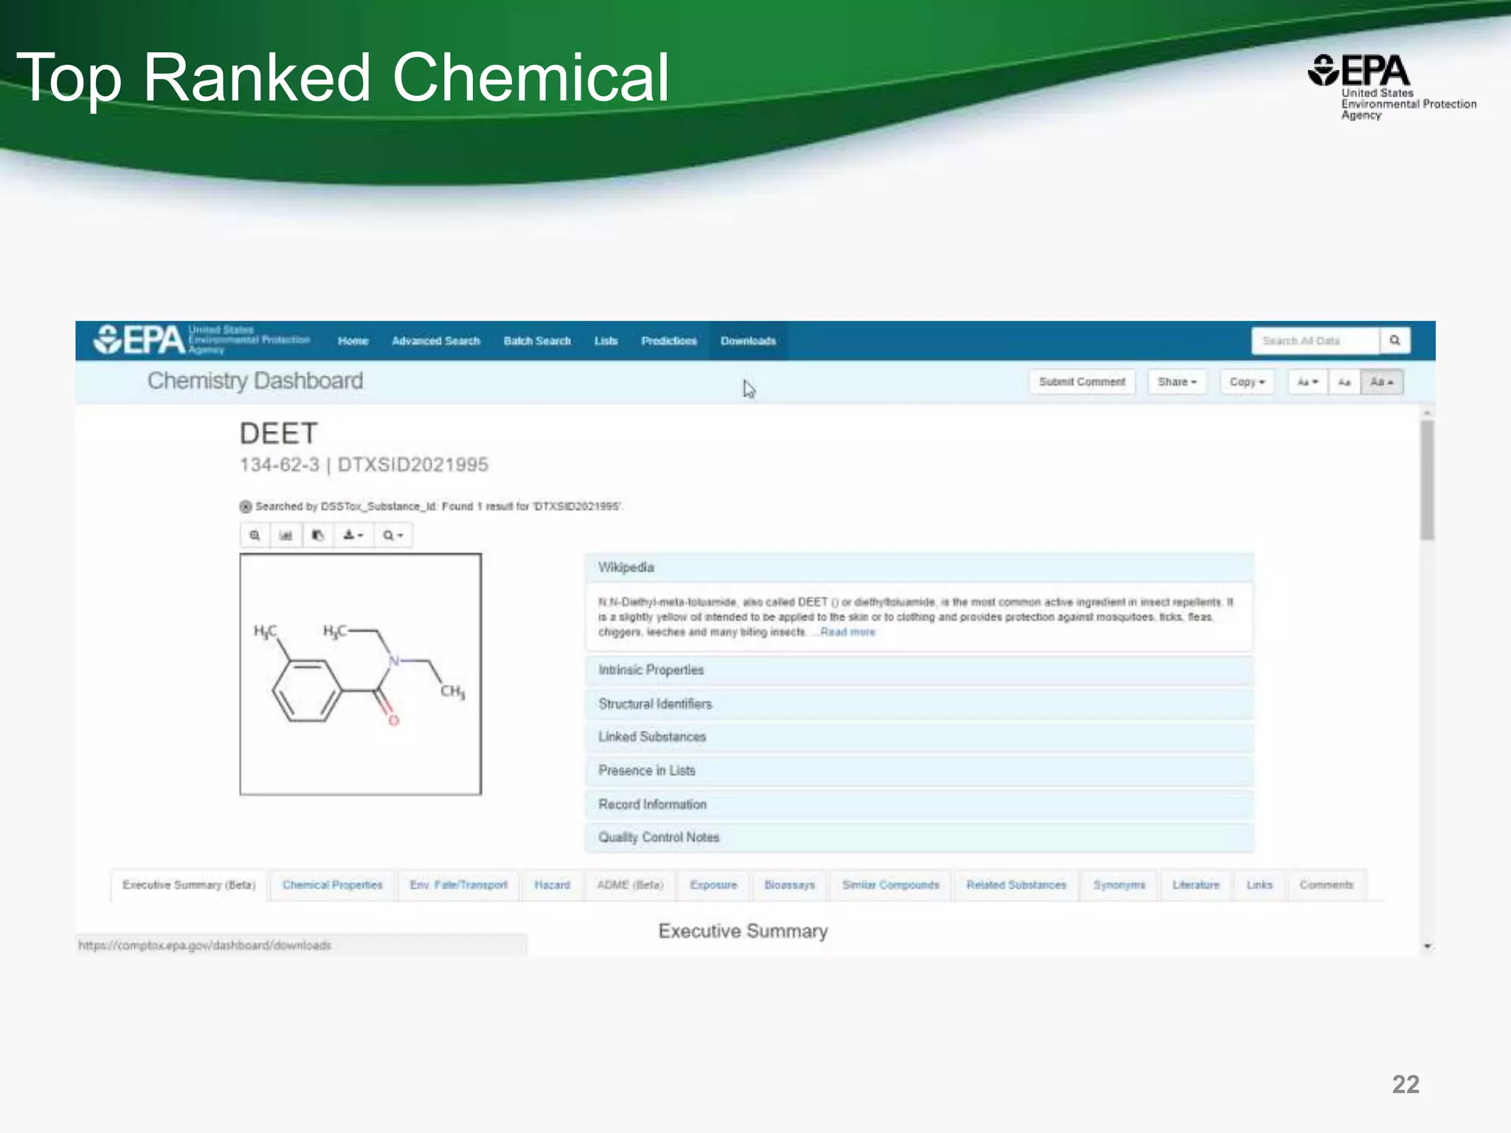Click the search magnifier button
The width and height of the screenshot is (1511, 1133).
(x=1394, y=341)
